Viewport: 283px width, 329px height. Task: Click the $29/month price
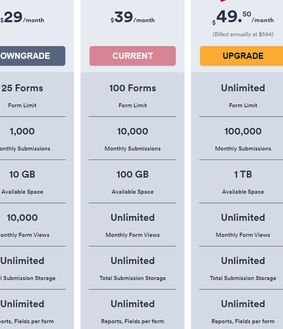[x=22, y=19]
